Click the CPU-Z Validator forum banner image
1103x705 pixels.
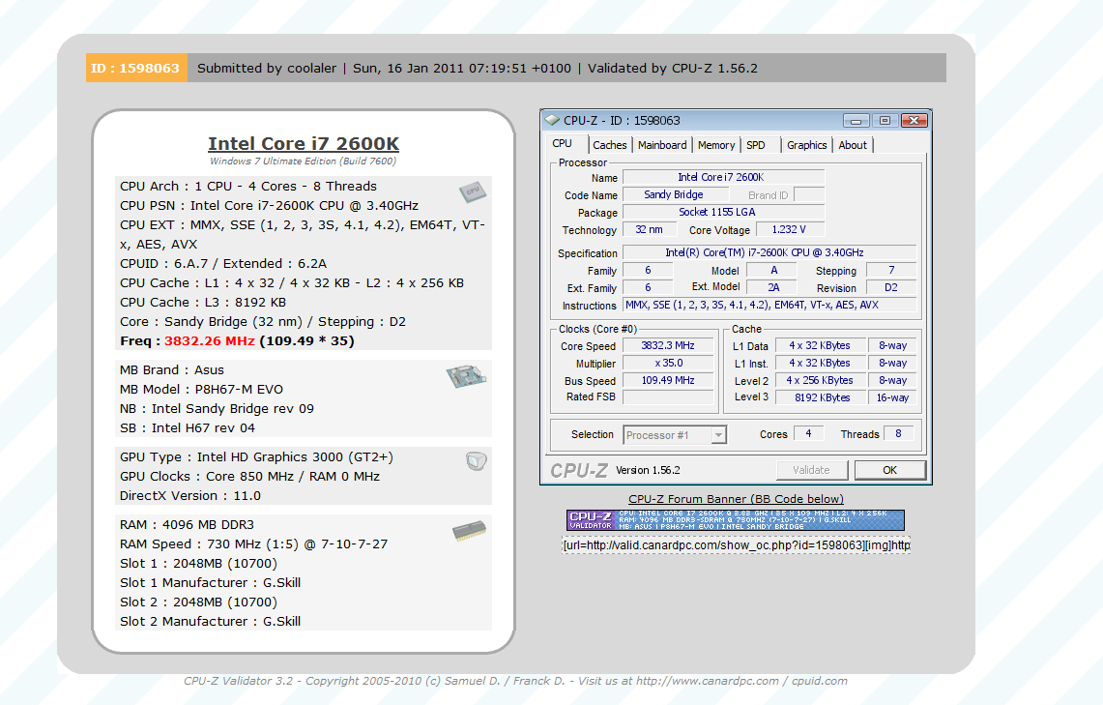click(735, 520)
